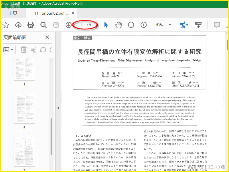
Task: Upload the file to cloud storage
Action: click(18, 25)
